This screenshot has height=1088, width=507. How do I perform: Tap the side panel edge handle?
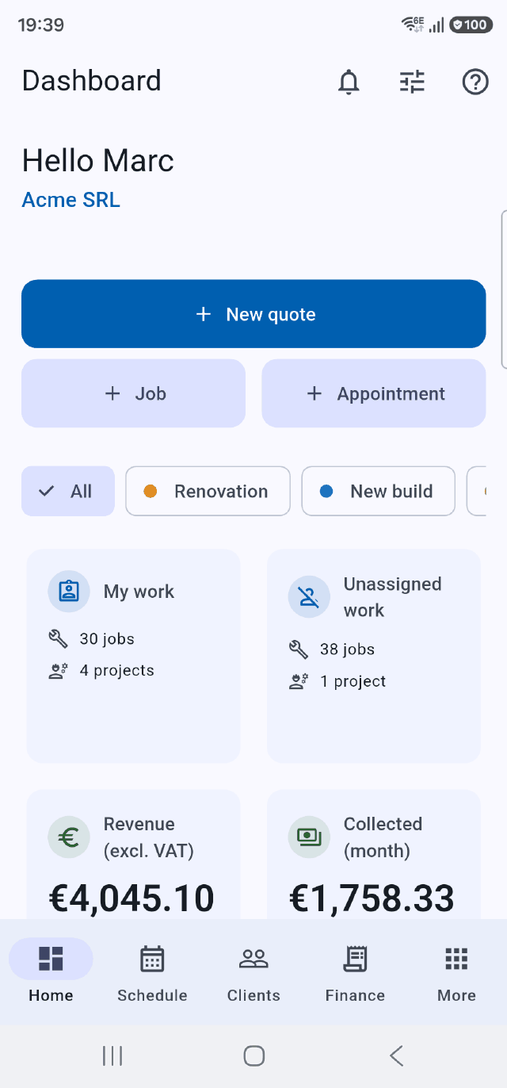click(x=504, y=289)
